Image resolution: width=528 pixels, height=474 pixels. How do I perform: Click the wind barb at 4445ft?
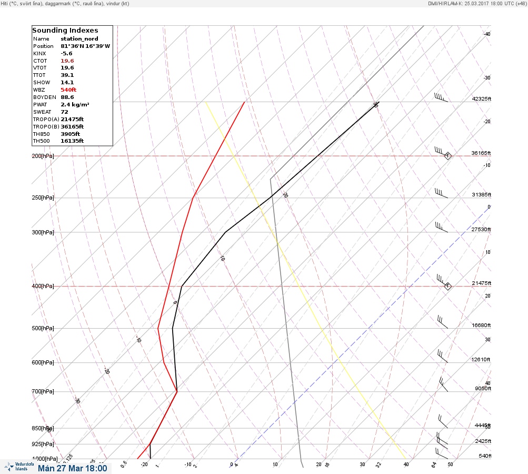tap(443, 421)
